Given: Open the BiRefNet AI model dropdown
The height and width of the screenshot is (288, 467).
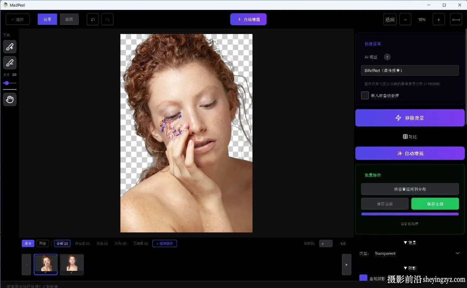Looking at the screenshot, I should 410,70.
